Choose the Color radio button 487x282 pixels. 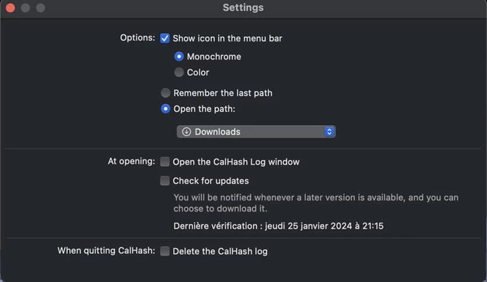click(179, 72)
